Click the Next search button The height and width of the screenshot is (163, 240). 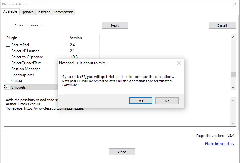115,25
